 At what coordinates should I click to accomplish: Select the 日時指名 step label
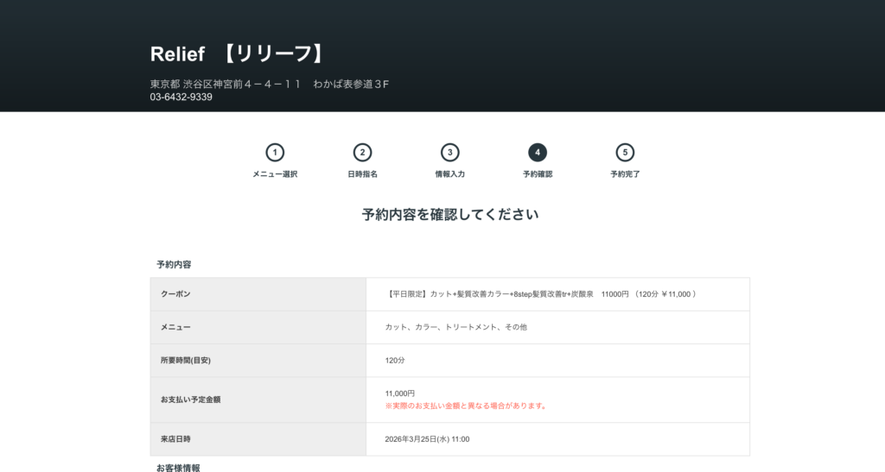(x=362, y=174)
